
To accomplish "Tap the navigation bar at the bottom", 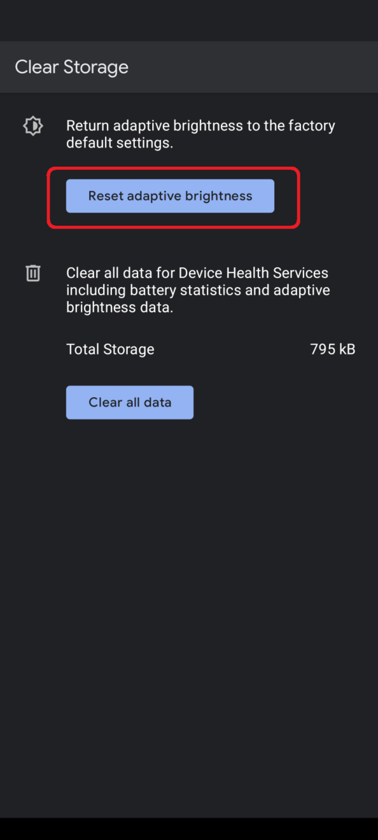I will click(189, 828).
